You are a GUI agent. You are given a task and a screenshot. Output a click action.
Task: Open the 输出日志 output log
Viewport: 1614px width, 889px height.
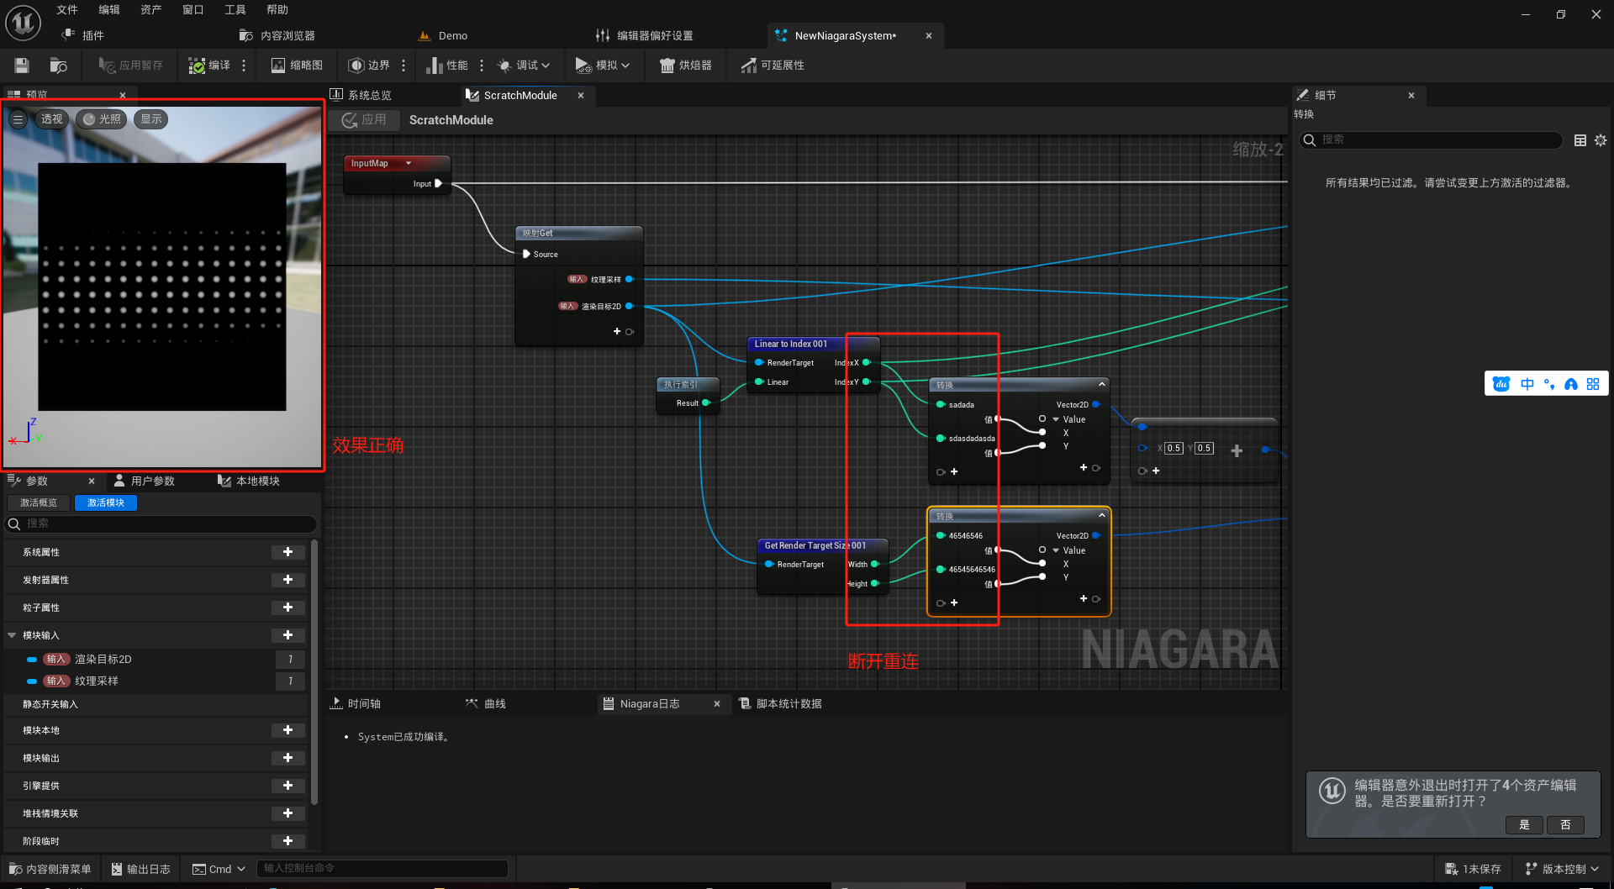click(140, 868)
